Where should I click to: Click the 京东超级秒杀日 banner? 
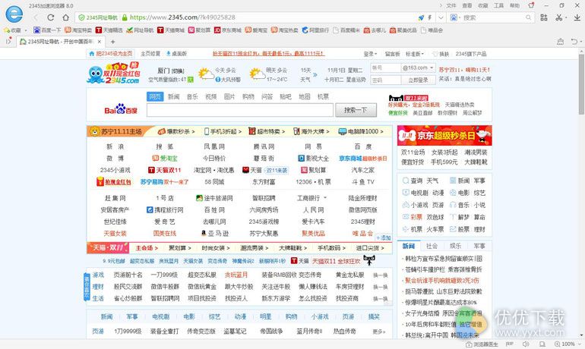point(444,136)
